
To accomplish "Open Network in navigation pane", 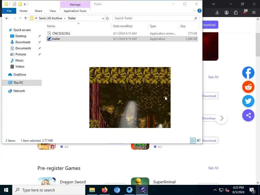I will click(19, 91).
